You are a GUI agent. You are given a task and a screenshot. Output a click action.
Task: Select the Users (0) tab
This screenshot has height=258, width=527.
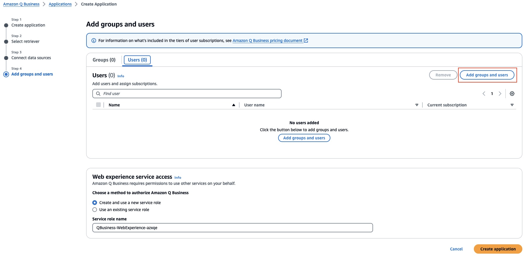point(137,60)
